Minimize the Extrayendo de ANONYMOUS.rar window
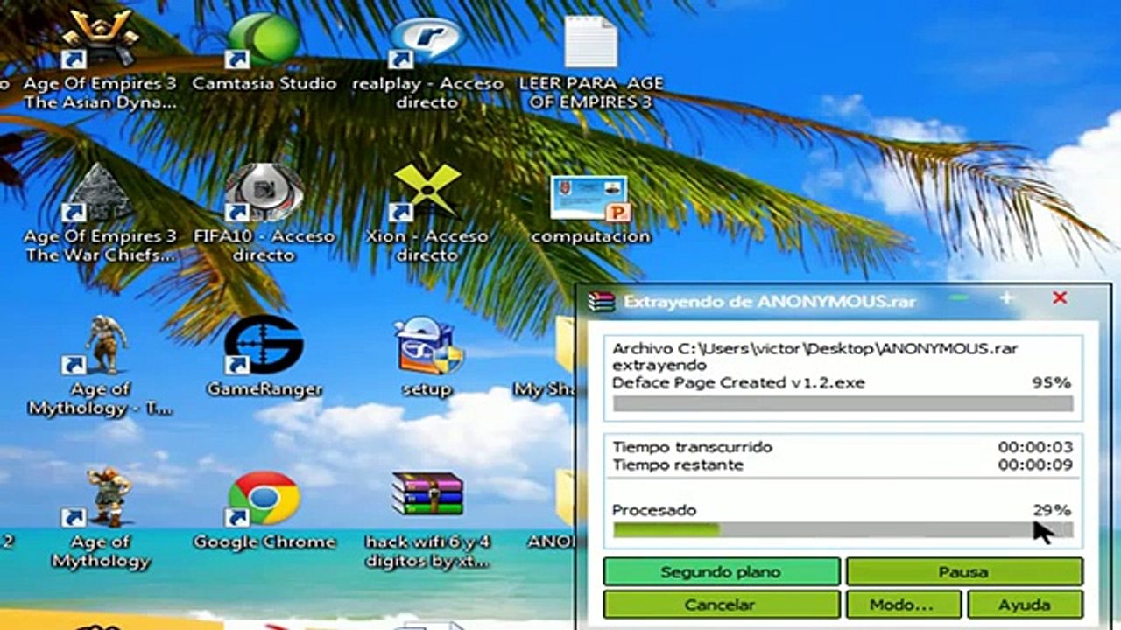 tap(960, 298)
